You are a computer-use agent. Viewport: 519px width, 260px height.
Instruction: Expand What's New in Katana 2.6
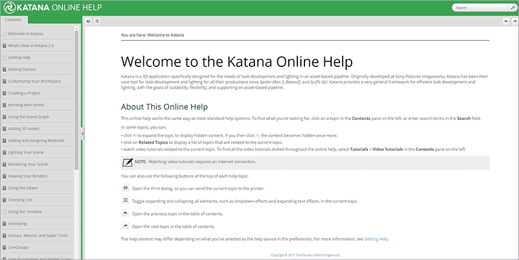(31, 46)
